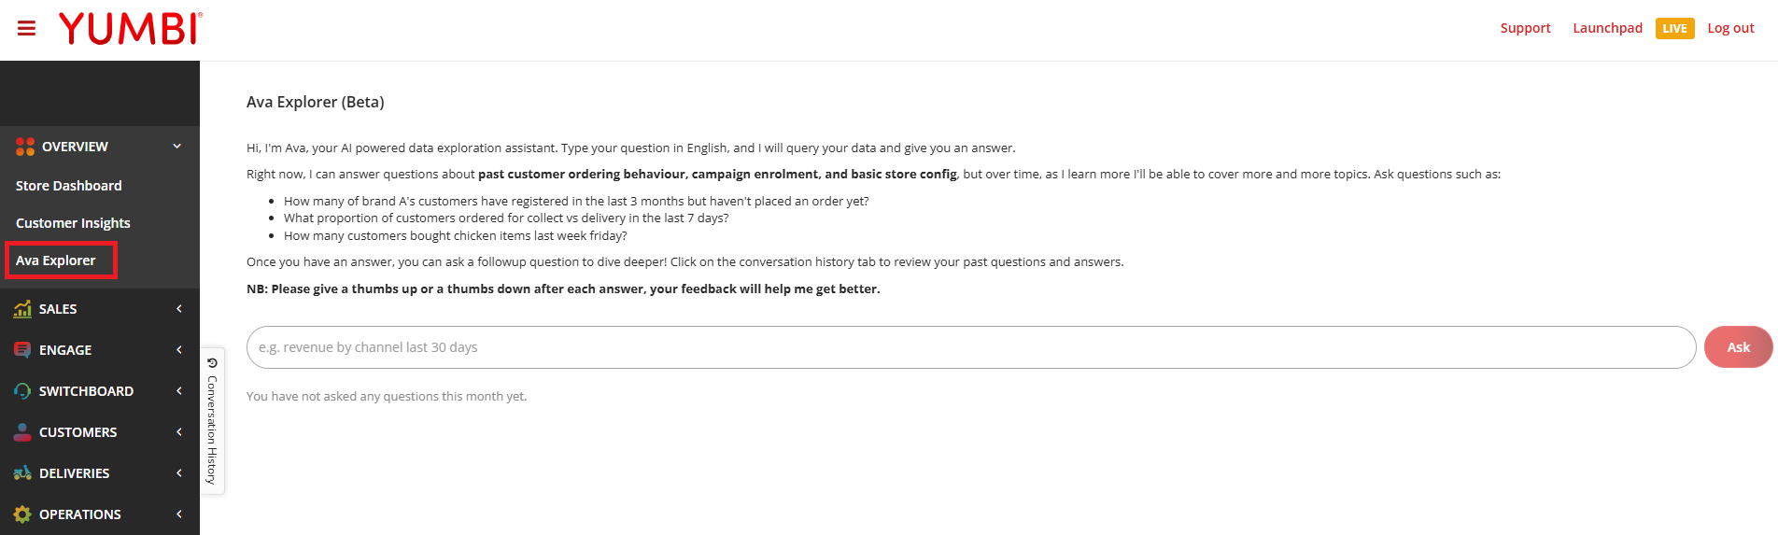Viewport: 1778px width, 535px height.
Task: Click the Switchboard headset icon
Action: click(22, 391)
